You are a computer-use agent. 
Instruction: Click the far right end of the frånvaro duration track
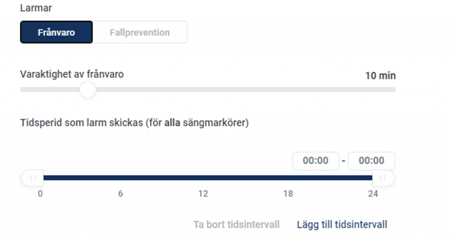pos(393,89)
